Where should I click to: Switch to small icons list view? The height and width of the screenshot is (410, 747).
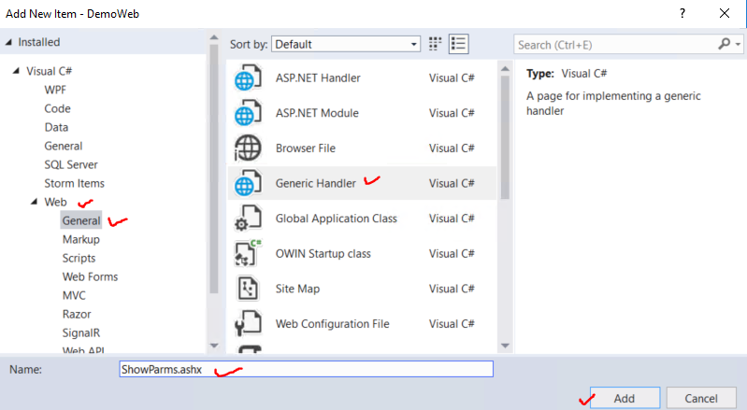coord(458,44)
